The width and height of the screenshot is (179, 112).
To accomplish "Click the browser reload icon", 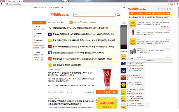I will (7, 4).
